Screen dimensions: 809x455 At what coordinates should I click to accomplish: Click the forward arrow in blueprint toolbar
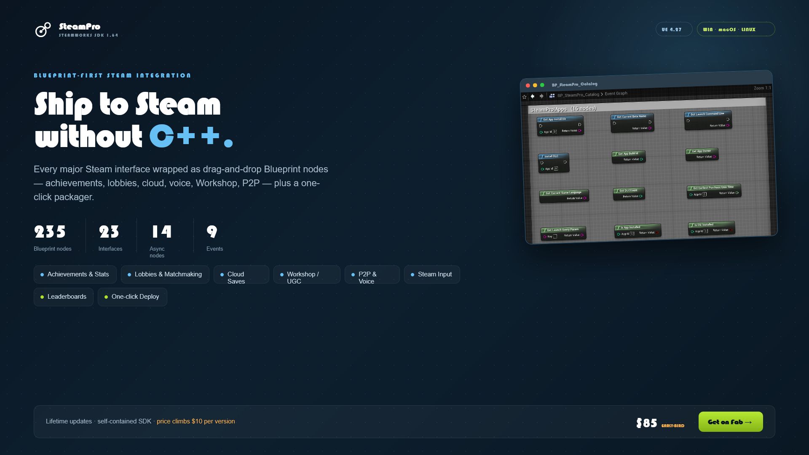(x=541, y=96)
